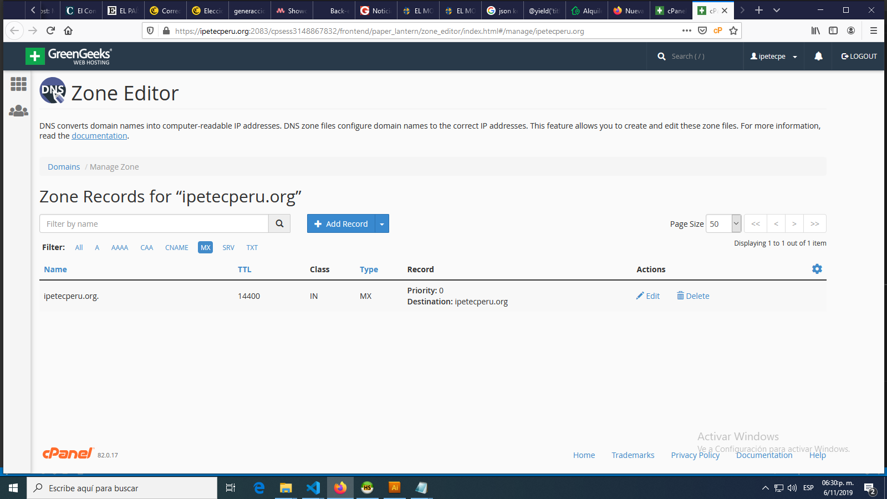Select the MX record filter
Viewport: 887px width, 499px height.
[x=205, y=248]
